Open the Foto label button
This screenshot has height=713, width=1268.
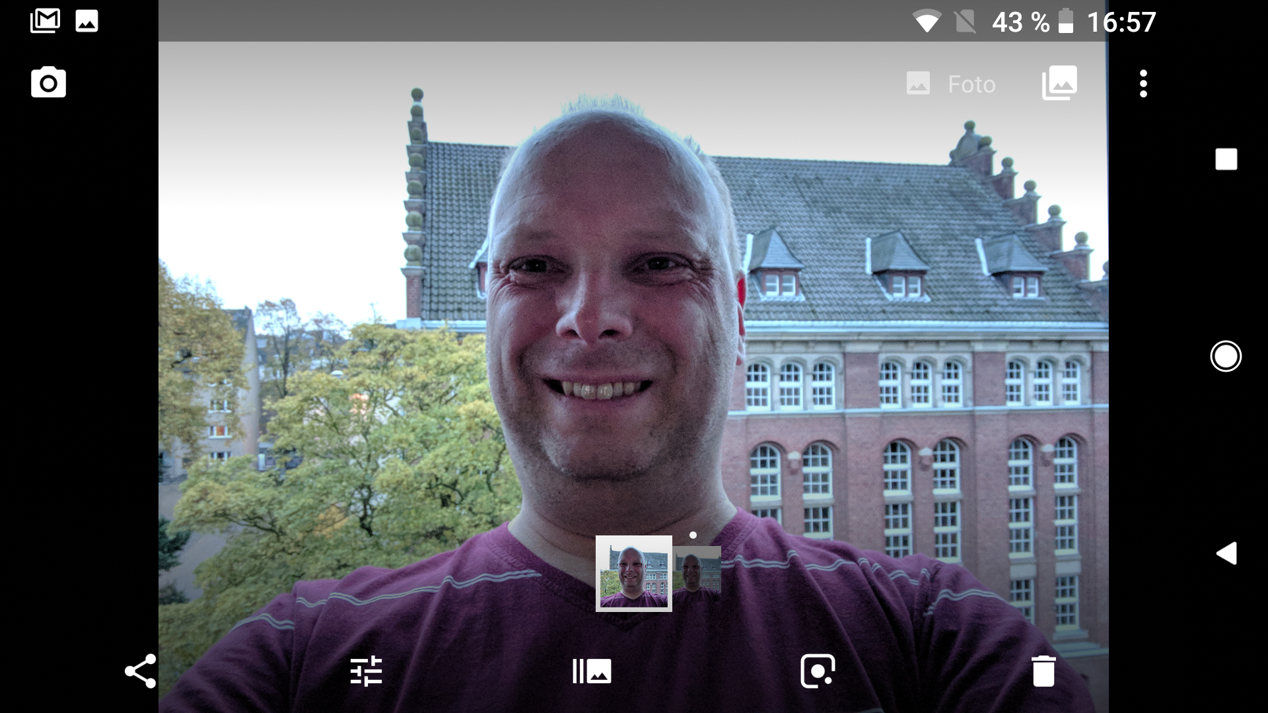951,84
